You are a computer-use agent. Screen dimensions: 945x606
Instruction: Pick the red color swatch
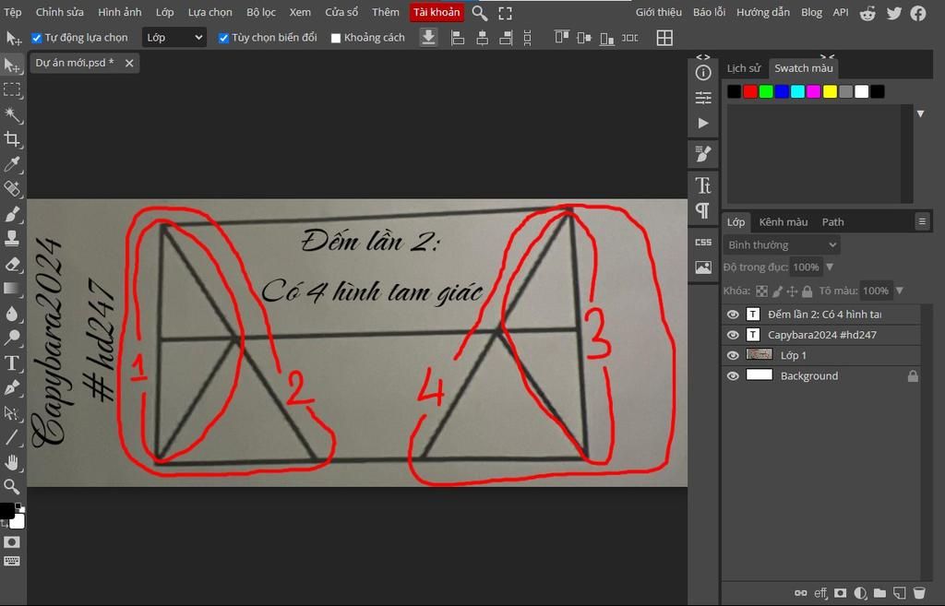pos(749,91)
